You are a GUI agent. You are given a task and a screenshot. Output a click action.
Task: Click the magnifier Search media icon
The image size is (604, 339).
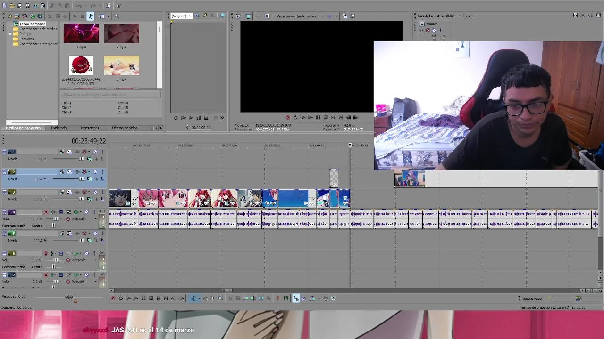(117, 16)
